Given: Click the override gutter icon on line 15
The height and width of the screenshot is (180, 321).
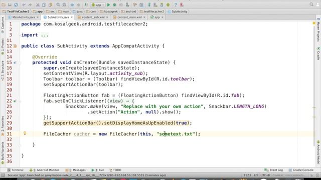Looking at the screenshot, I should tap(15, 62).
